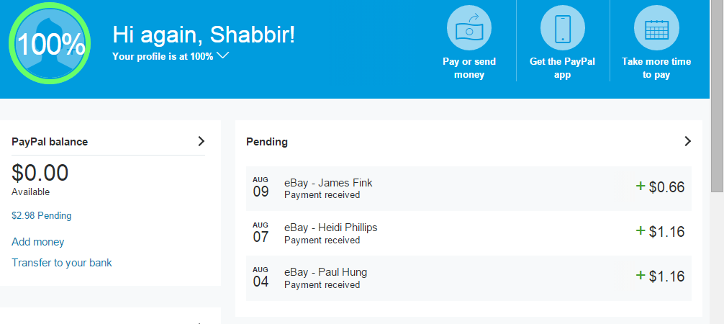This screenshot has width=724, height=324.
Task: Click the 100% profile completion avatar
Action: point(50,45)
